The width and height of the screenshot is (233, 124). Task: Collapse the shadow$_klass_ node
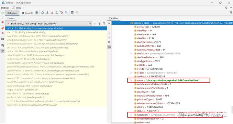click(128, 23)
